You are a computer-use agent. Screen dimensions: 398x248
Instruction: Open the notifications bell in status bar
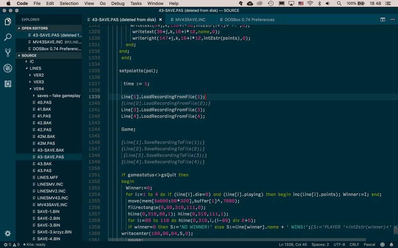tap(391, 244)
